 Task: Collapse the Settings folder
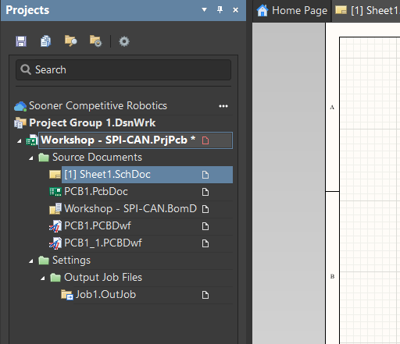pos(31,261)
